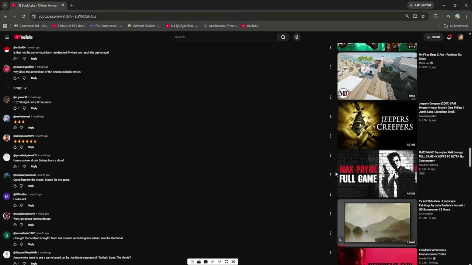The image size is (472, 265).
Task: Open the YouTube guide hamburger menu
Action: click(x=7, y=37)
